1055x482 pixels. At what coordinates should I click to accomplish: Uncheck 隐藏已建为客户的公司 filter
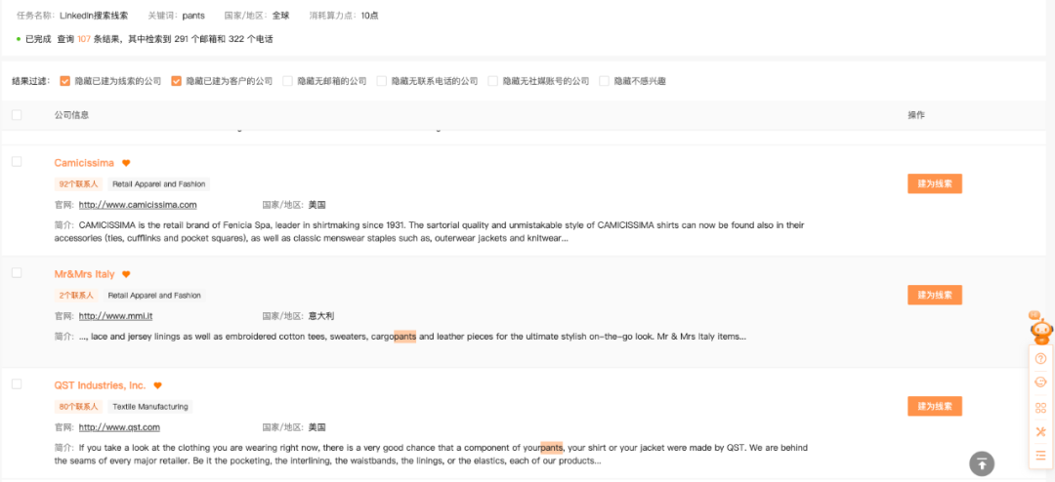(176, 81)
